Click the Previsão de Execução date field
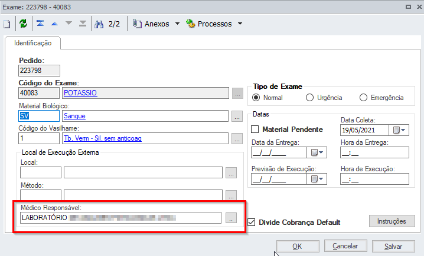 click(x=279, y=179)
